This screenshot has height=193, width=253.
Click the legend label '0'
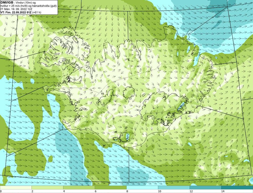click(x=1, y=191)
